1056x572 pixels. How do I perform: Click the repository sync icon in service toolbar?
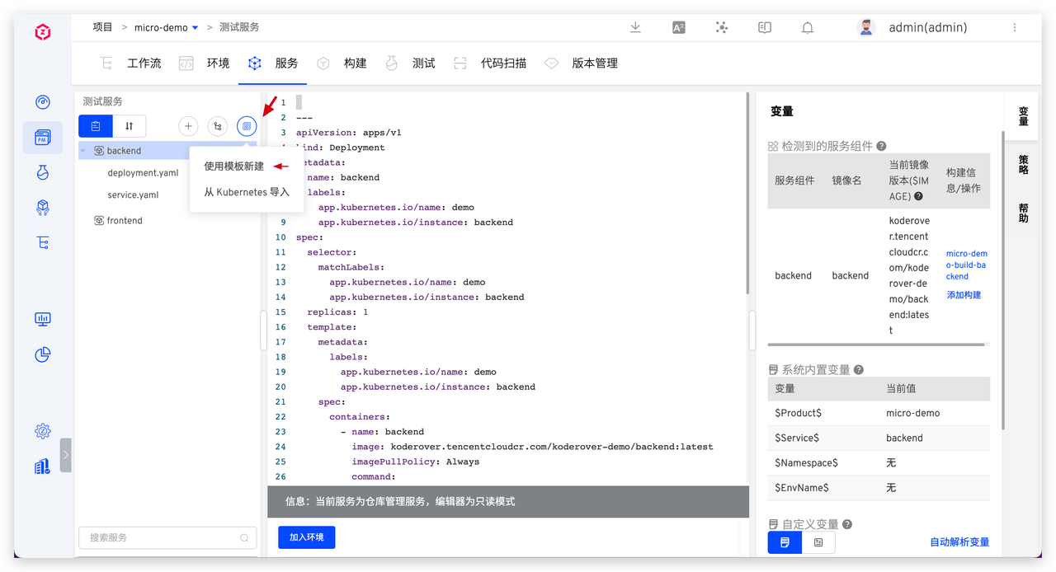[217, 126]
